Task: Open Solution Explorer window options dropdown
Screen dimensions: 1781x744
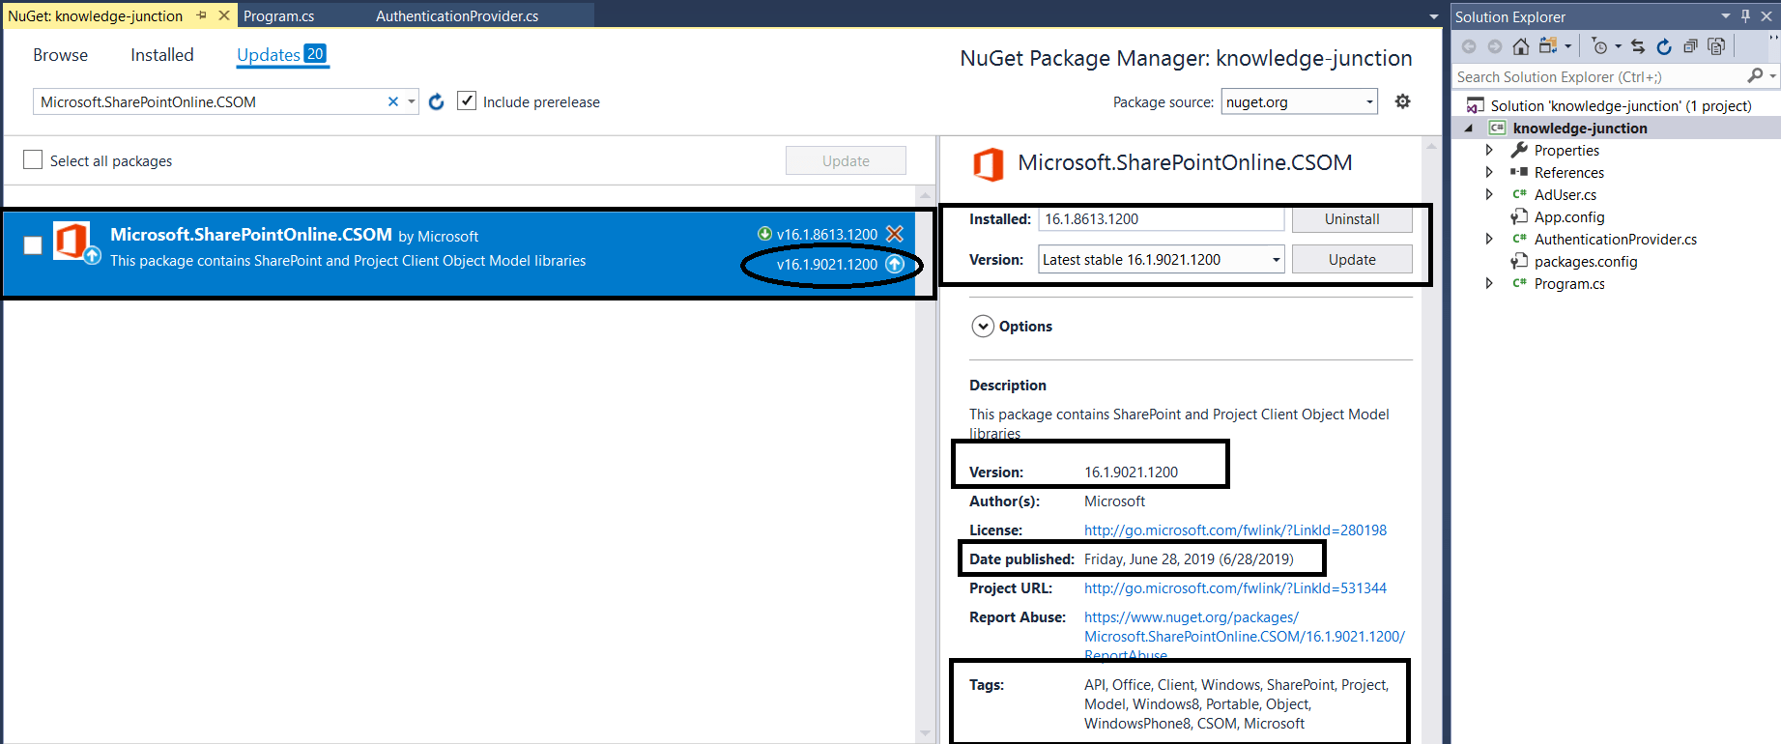Action: tap(1726, 15)
